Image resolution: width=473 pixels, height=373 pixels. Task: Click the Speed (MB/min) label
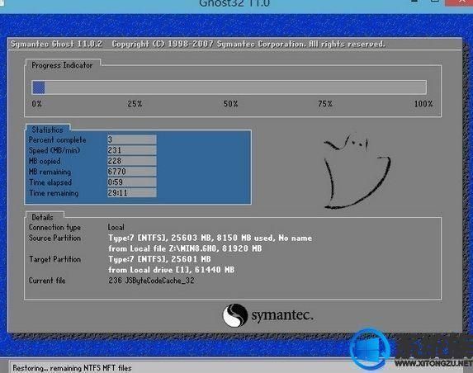[54, 150]
